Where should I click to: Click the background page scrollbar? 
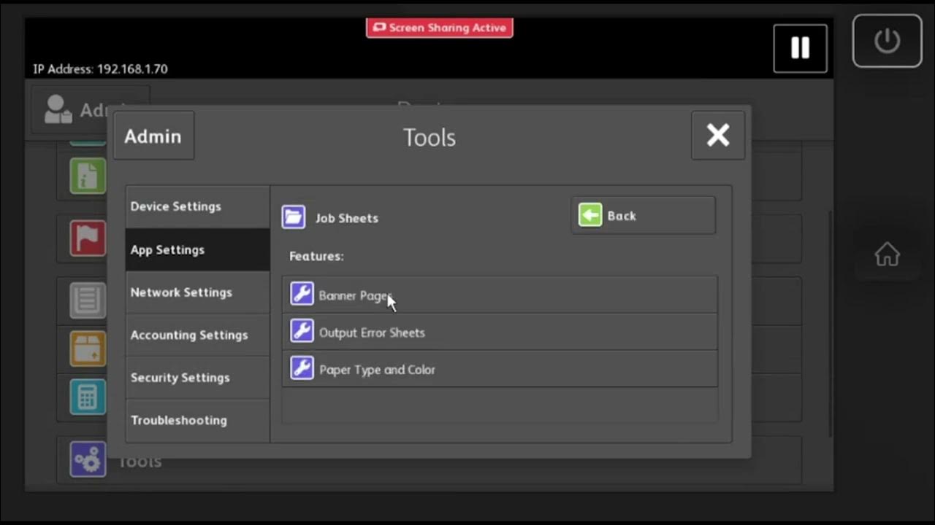pyautogui.click(x=830, y=324)
